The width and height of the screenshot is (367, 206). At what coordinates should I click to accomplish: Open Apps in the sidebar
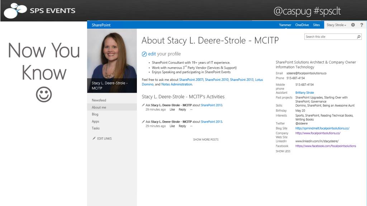[95, 122]
